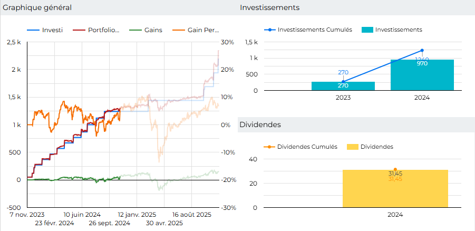Image resolution: width=475 pixels, height=231 pixels.
Task: Click the 31,45 cumulative dividends point
Action: [395, 169]
